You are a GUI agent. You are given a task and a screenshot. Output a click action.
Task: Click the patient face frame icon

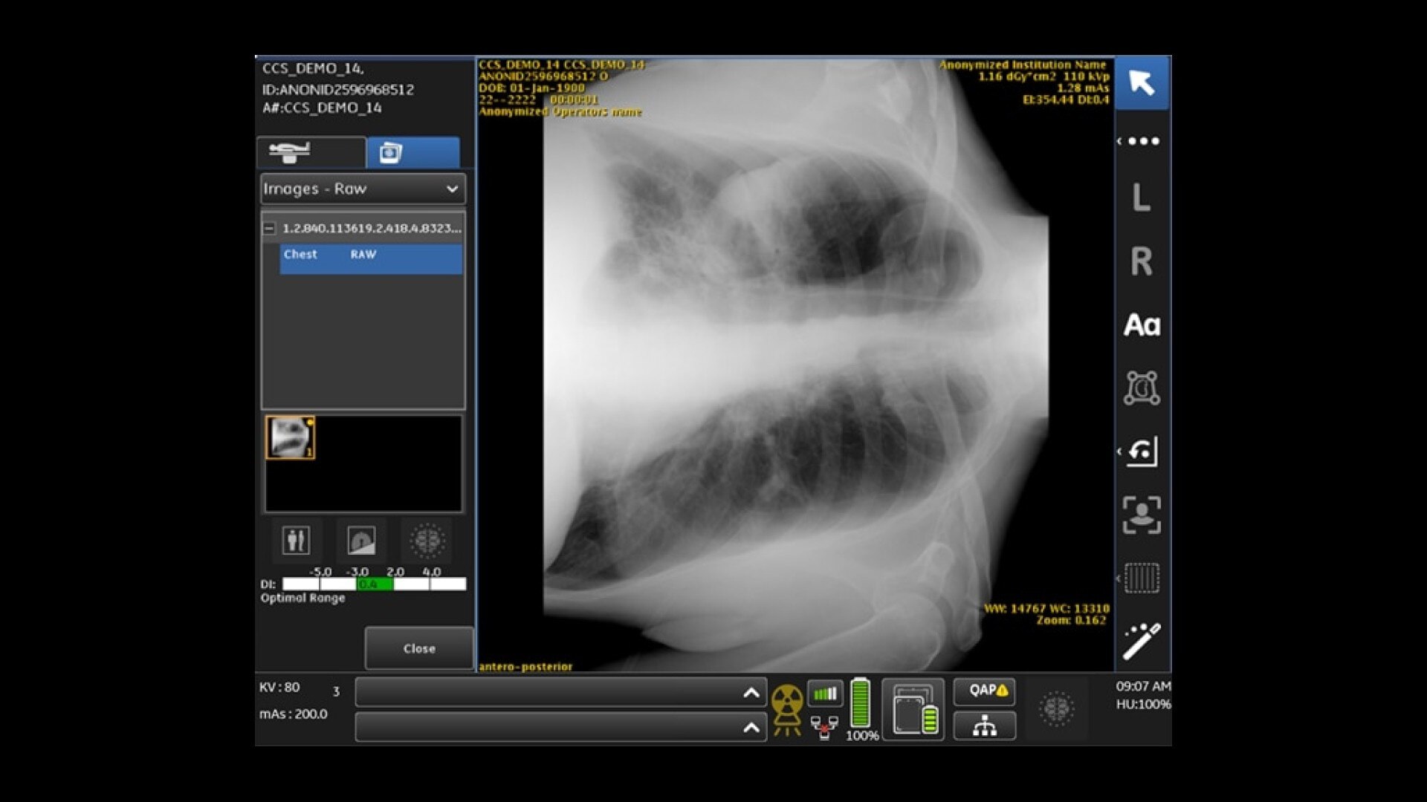(x=1142, y=515)
